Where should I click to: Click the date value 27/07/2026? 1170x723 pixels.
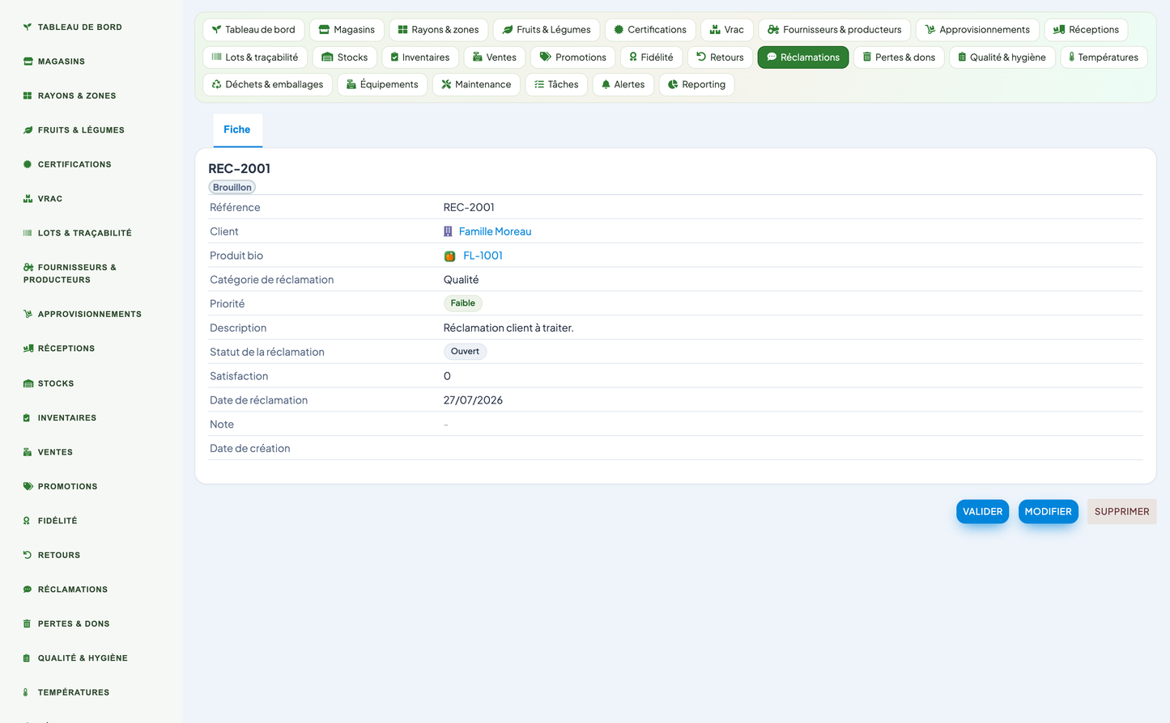point(473,400)
